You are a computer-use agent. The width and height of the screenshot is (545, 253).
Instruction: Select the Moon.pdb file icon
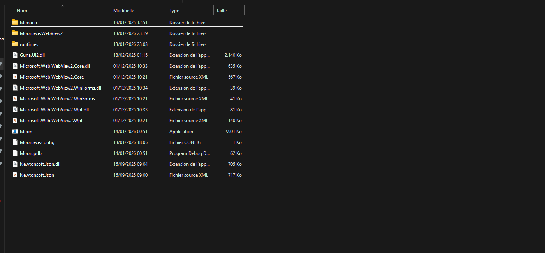click(x=15, y=153)
